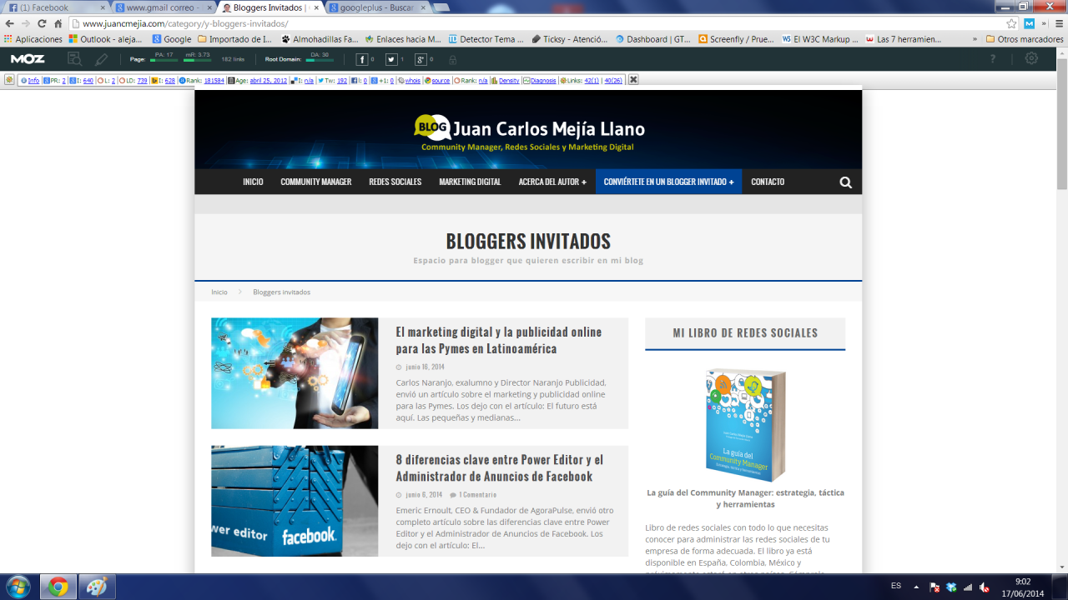The image size is (1068, 600).
Task: Bookmark this page with the star icon
Action: pos(1011,23)
